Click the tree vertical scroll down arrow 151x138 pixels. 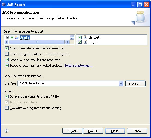[x=72, y=38]
